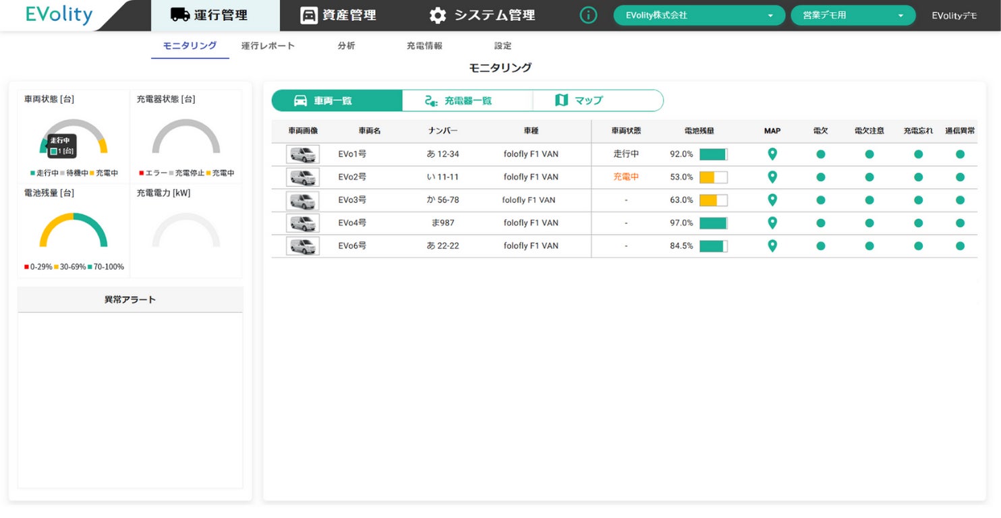Image resolution: width=1001 pixels, height=518 pixels.
Task: Click the EVolity logo
Action: point(59,15)
